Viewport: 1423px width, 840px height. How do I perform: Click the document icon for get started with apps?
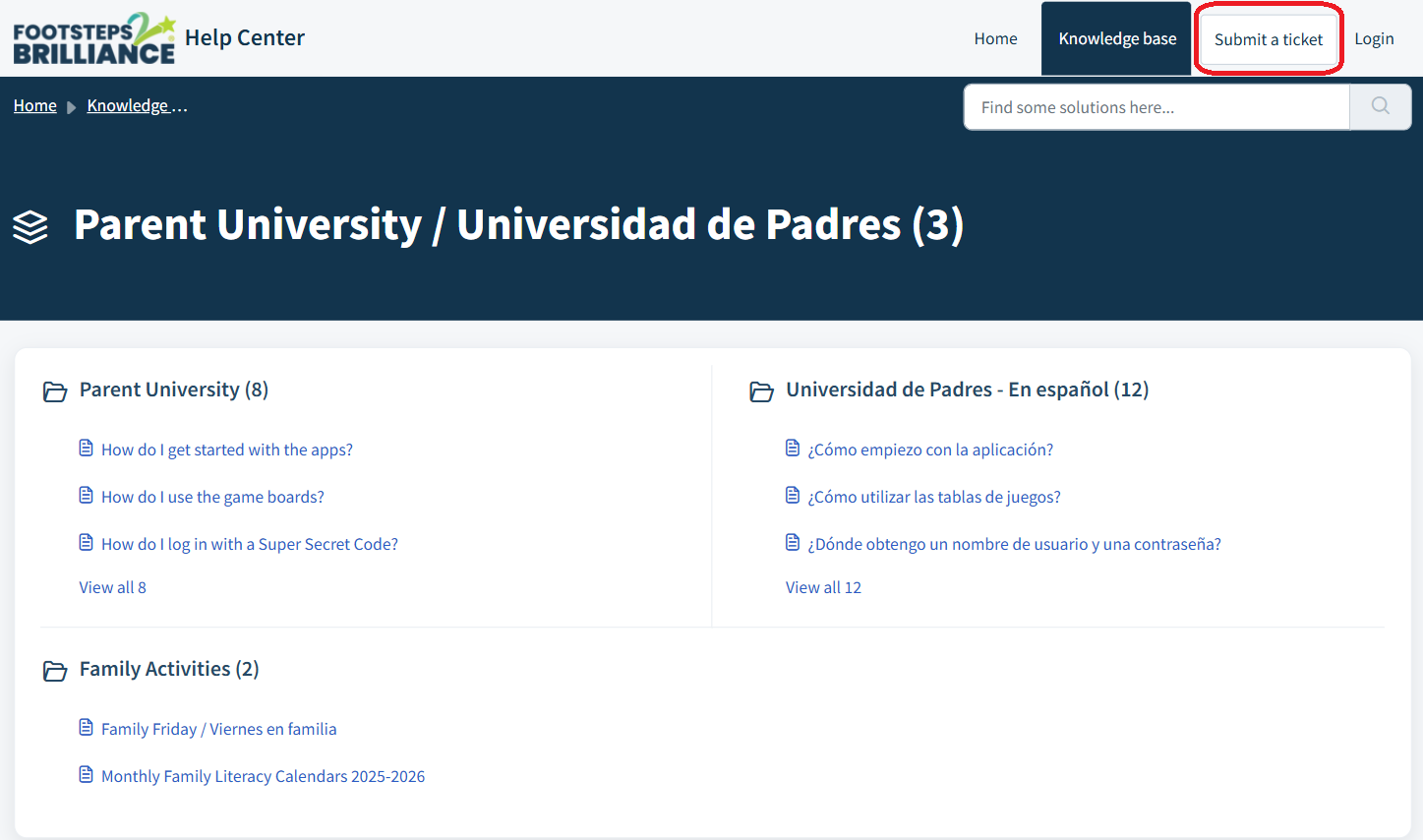click(x=87, y=449)
